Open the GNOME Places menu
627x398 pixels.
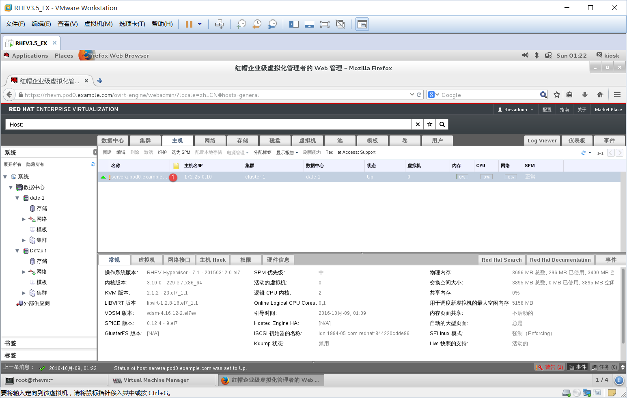pyautogui.click(x=64, y=56)
